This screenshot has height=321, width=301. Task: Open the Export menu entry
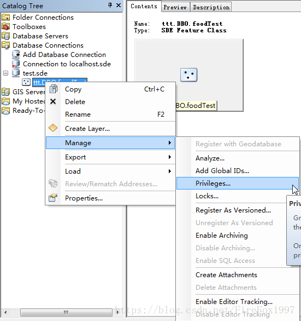[x=110, y=157]
